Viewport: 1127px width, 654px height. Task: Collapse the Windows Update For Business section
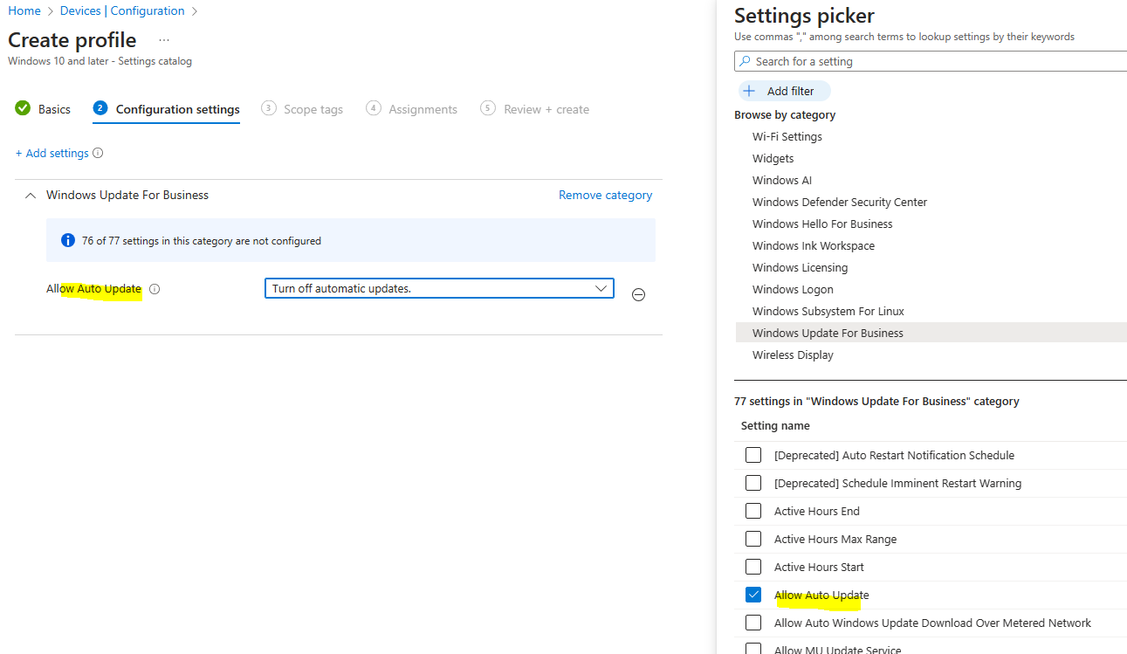point(31,196)
